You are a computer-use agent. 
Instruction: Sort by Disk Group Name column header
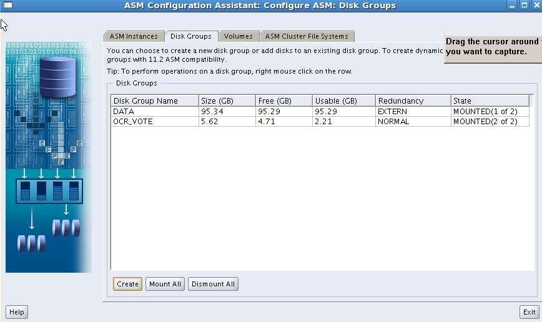[x=154, y=100]
